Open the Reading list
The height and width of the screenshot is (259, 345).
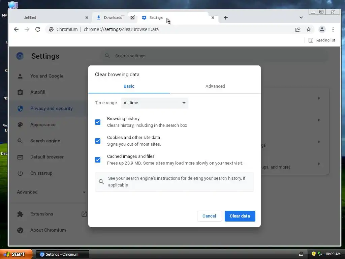pyautogui.click(x=322, y=40)
